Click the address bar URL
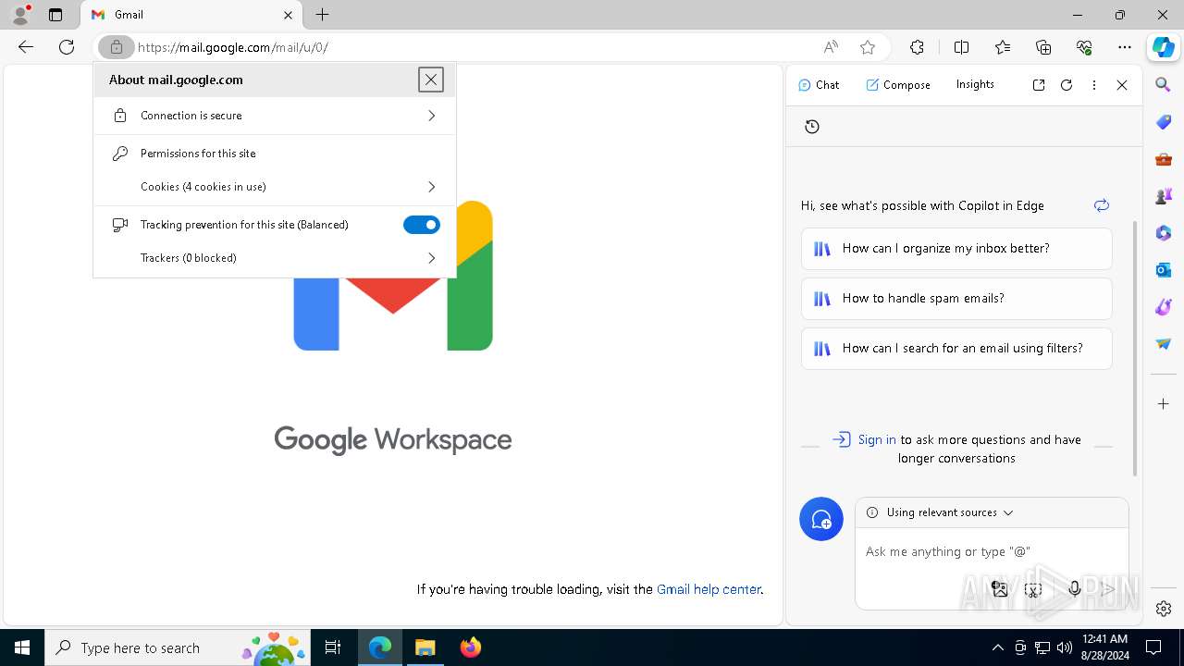 click(233, 47)
